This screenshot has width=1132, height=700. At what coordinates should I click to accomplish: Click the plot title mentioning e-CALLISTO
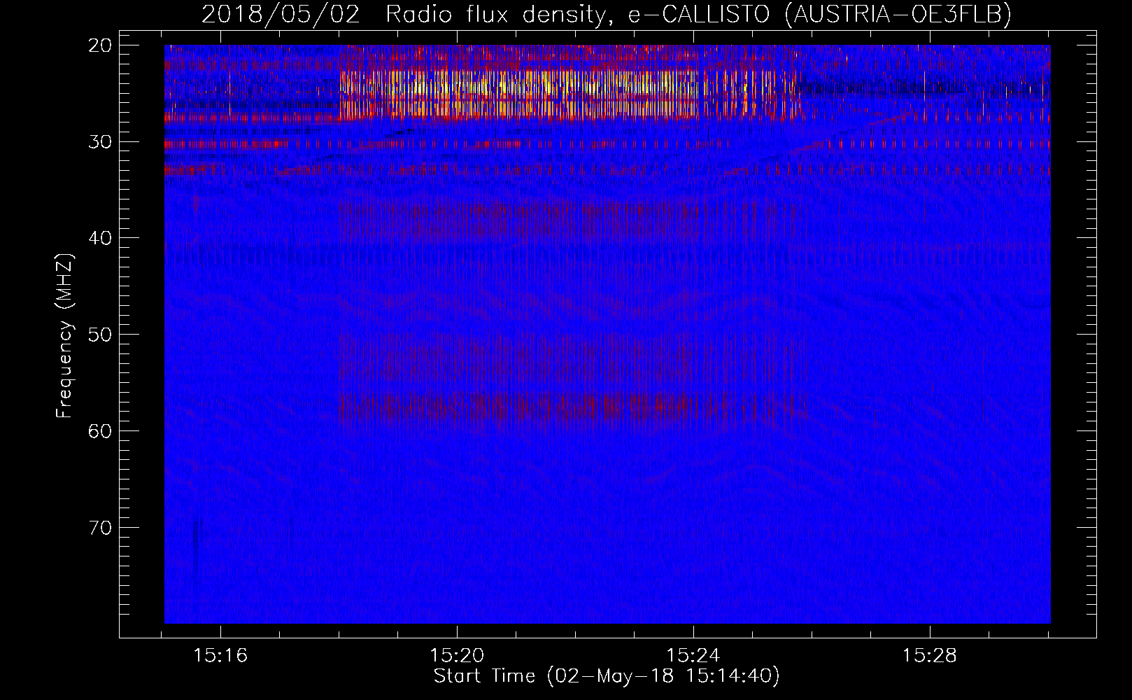607,14
